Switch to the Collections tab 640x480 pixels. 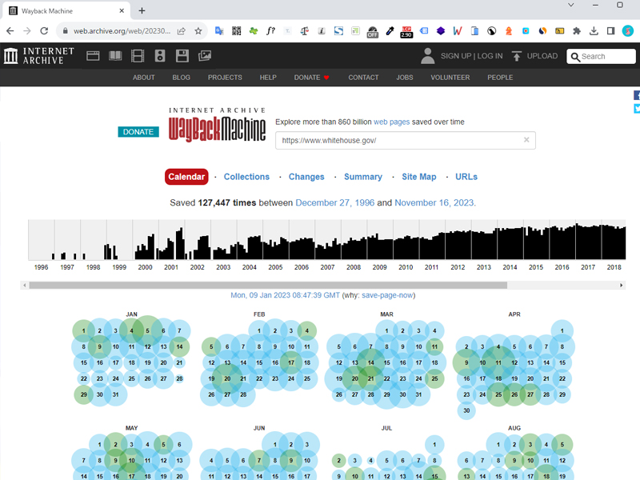tap(246, 177)
